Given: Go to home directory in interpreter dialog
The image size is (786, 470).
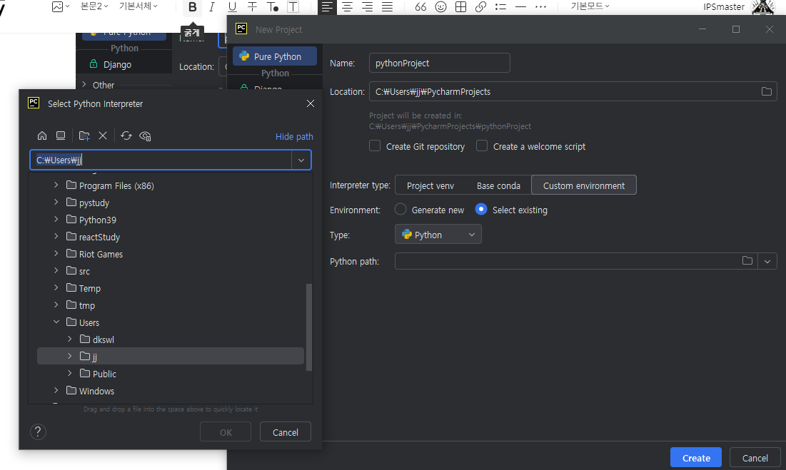Looking at the screenshot, I should 42,136.
